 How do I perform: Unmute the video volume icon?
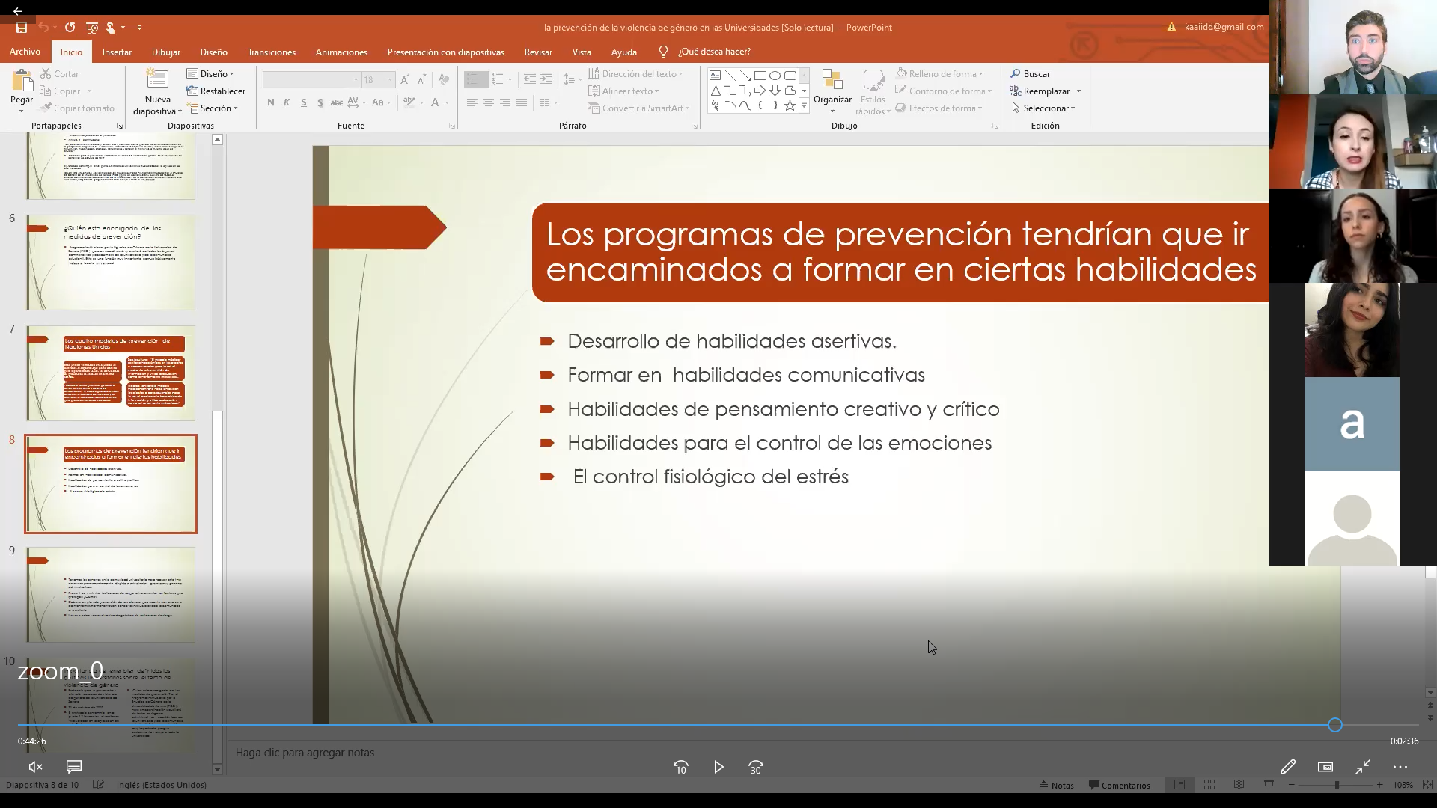[x=35, y=767]
